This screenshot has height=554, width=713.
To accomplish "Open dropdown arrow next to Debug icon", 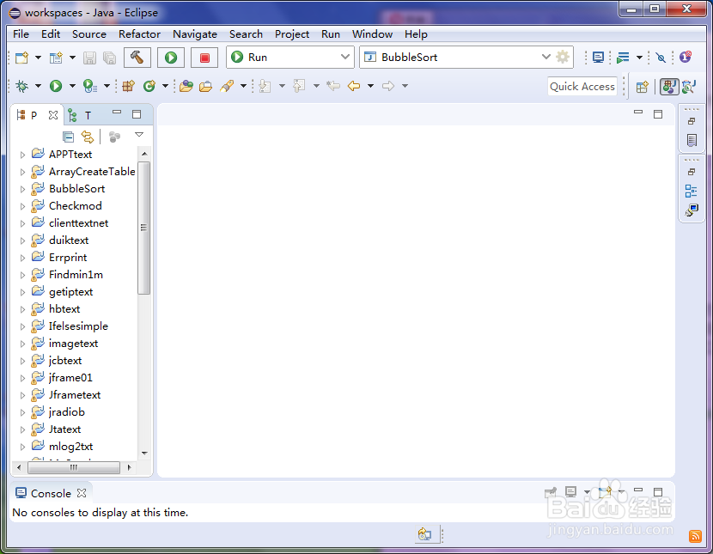I will pos(38,86).
